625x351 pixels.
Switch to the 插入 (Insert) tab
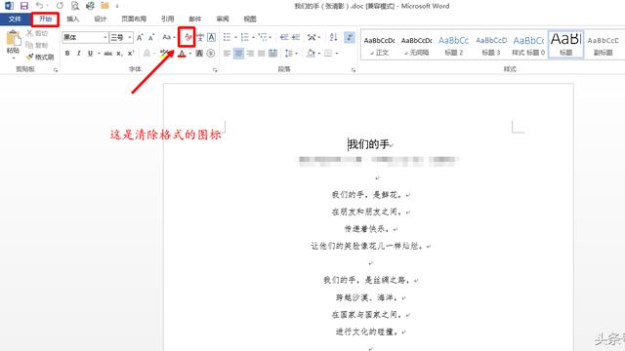pos(73,19)
